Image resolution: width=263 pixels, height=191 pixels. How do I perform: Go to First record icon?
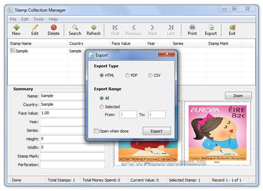115,27
